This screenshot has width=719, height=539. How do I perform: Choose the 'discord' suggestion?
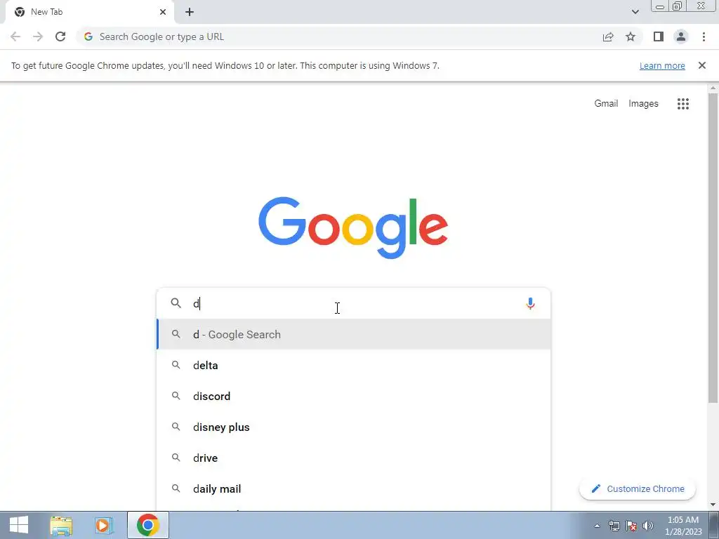pyautogui.click(x=354, y=396)
